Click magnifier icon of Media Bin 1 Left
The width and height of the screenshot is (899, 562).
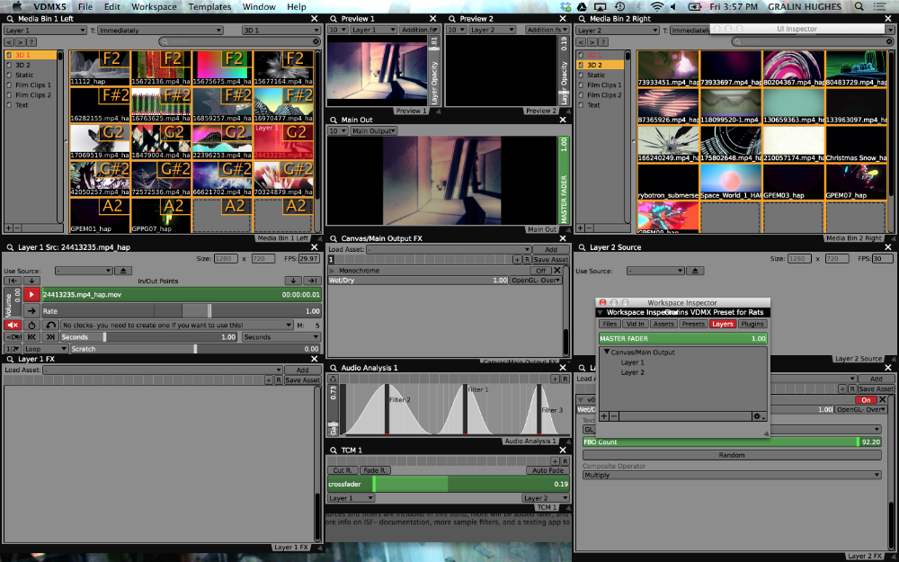pos(10,18)
